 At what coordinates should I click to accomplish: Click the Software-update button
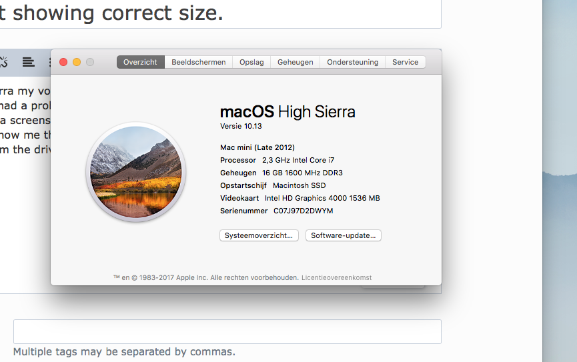tap(344, 235)
